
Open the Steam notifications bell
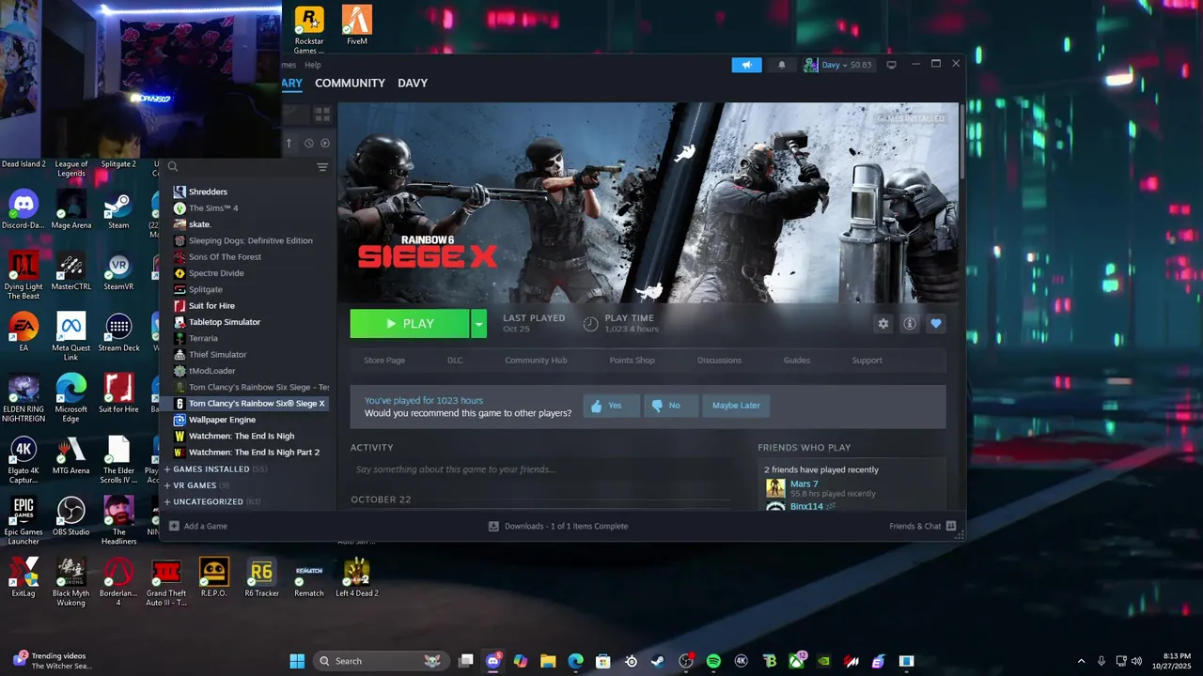click(x=781, y=65)
